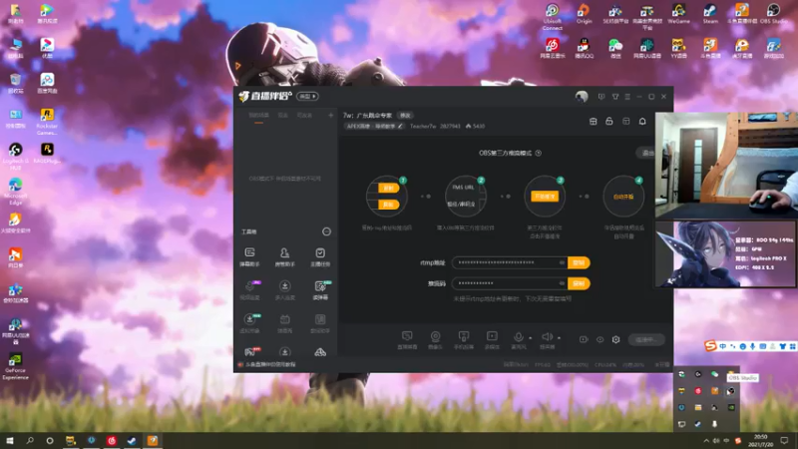Expand the speaker options arrow
Screen dimensions: 798x449
(x=559, y=337)
